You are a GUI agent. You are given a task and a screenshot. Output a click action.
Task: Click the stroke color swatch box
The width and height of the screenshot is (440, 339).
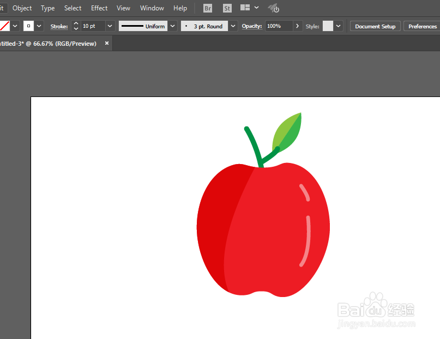point(28,26)
